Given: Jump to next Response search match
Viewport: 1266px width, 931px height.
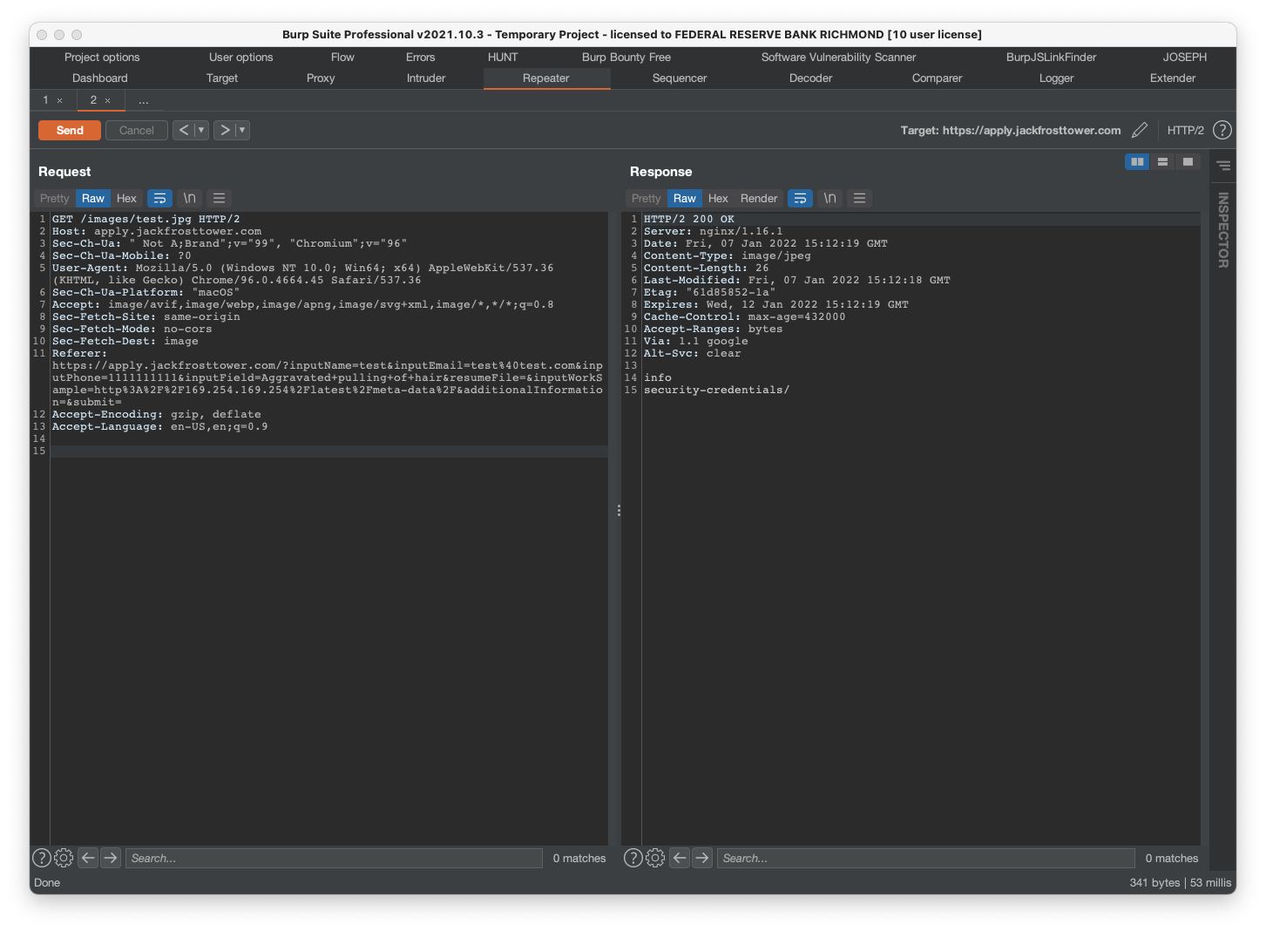Looking at the screenshot, I should [702, 858].
